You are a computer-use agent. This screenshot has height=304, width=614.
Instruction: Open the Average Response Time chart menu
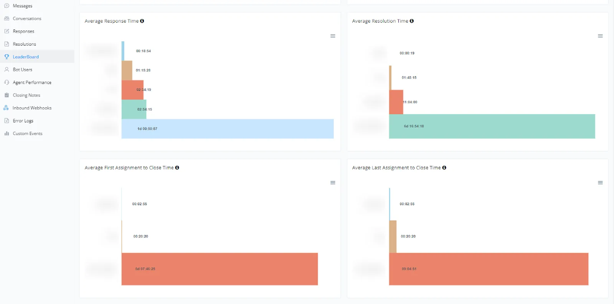pyautogui.click(x=333, y=36)
